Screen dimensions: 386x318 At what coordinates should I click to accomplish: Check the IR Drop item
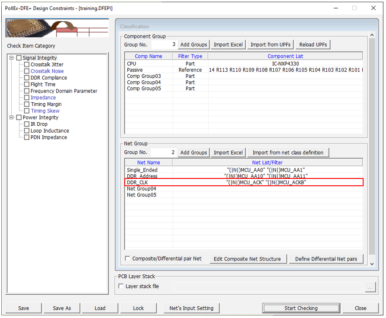[x=27, y=124]
